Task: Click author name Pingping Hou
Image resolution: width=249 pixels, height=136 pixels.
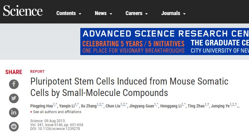Action: [x=41, y=106]
